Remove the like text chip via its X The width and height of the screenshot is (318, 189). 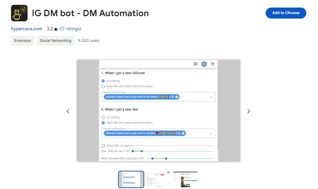pyautogui.click(x=183, y=133)
